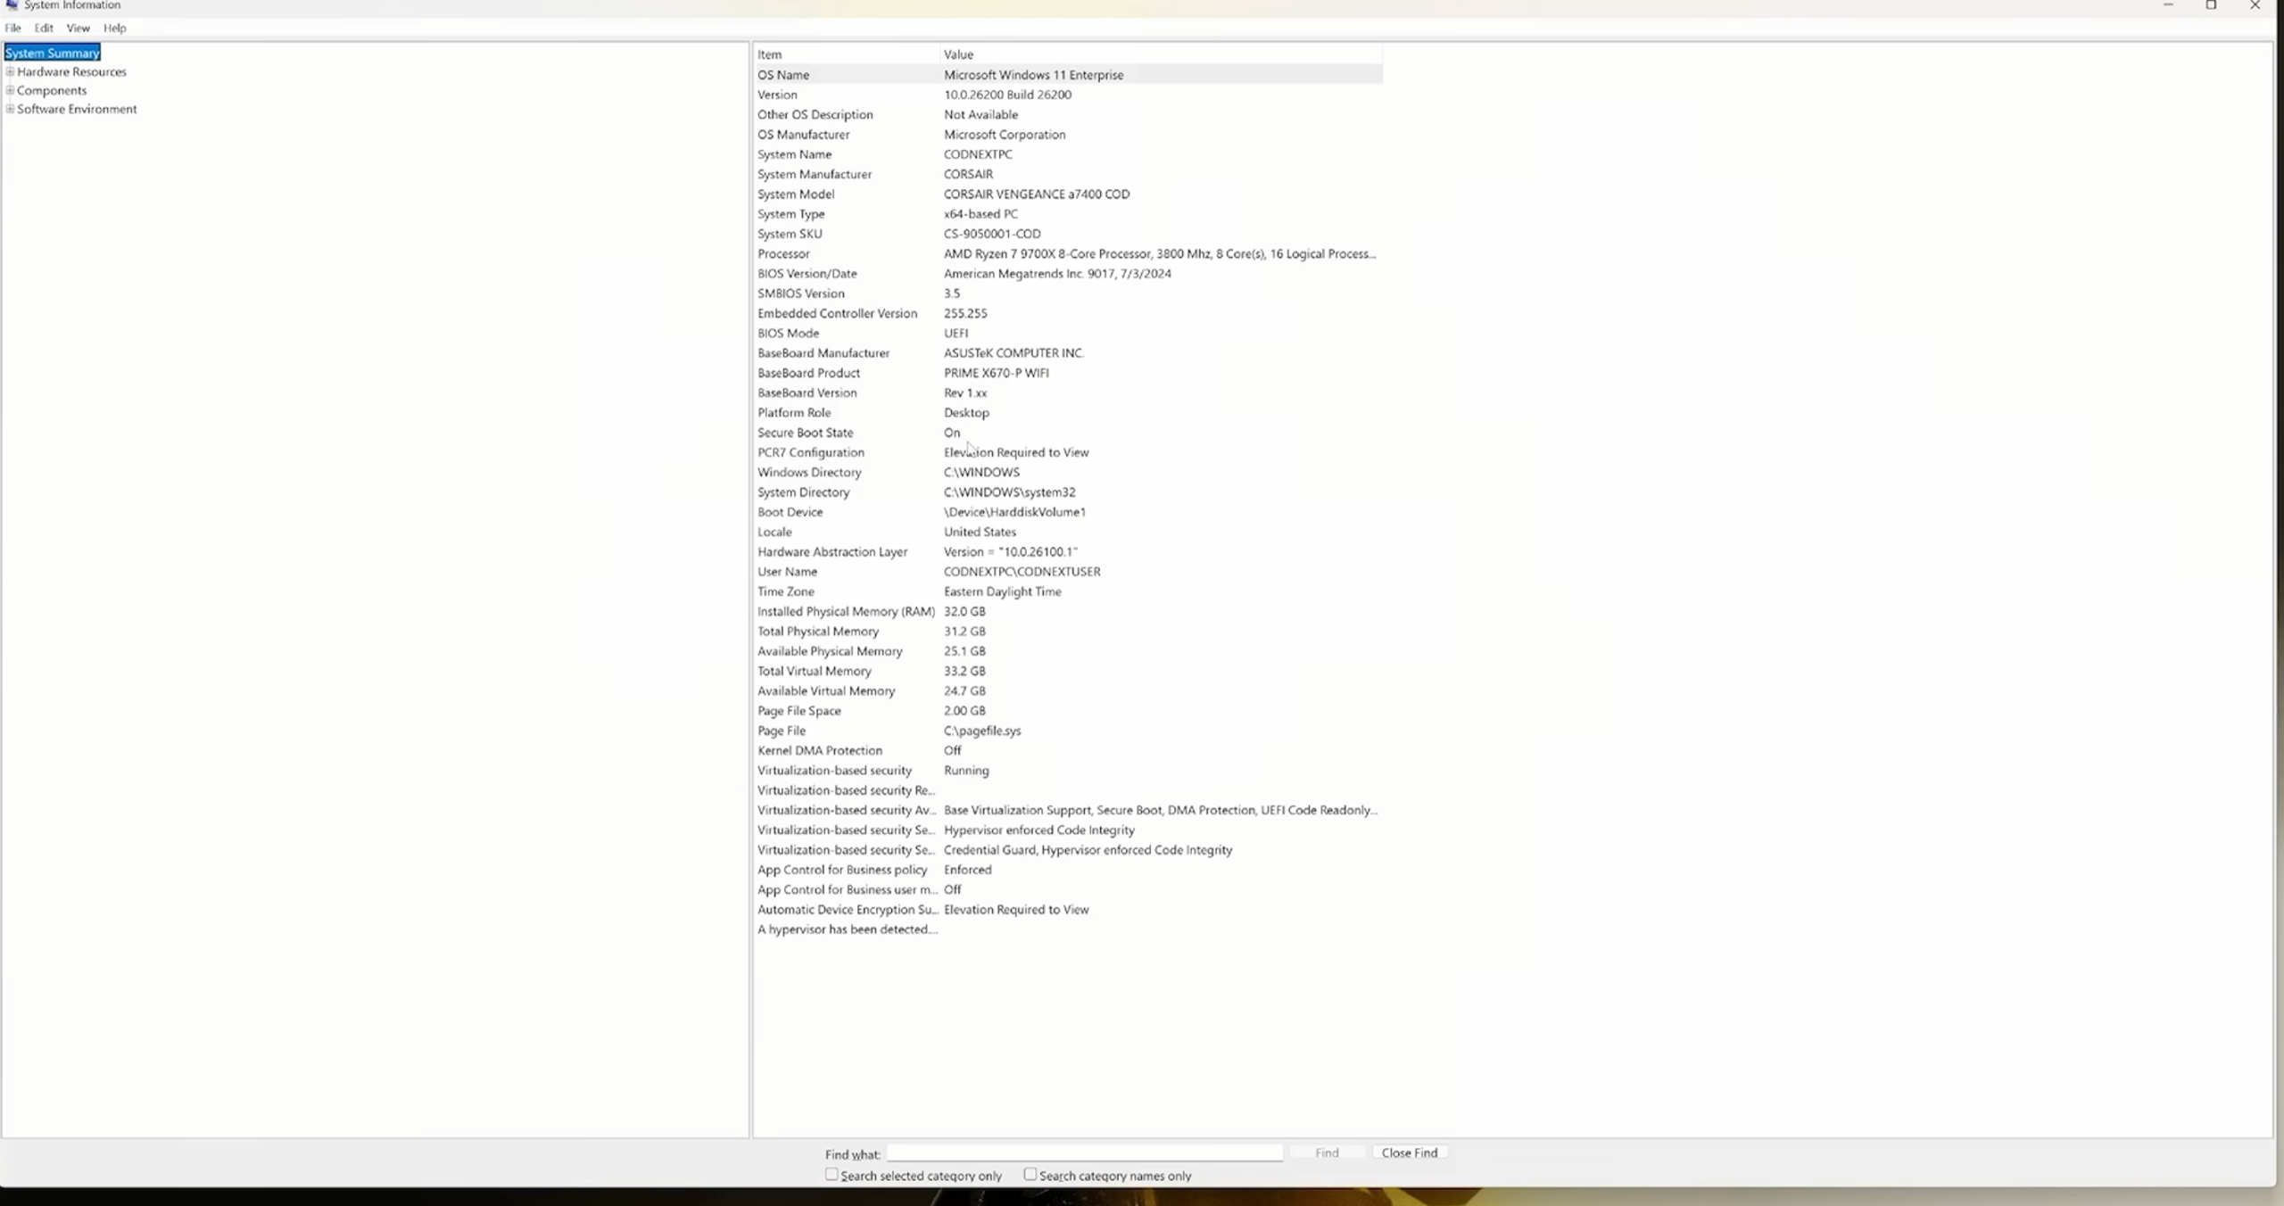Open the File menu
The height and width of the screenshot is (1206, 2284).
point(12,28)
